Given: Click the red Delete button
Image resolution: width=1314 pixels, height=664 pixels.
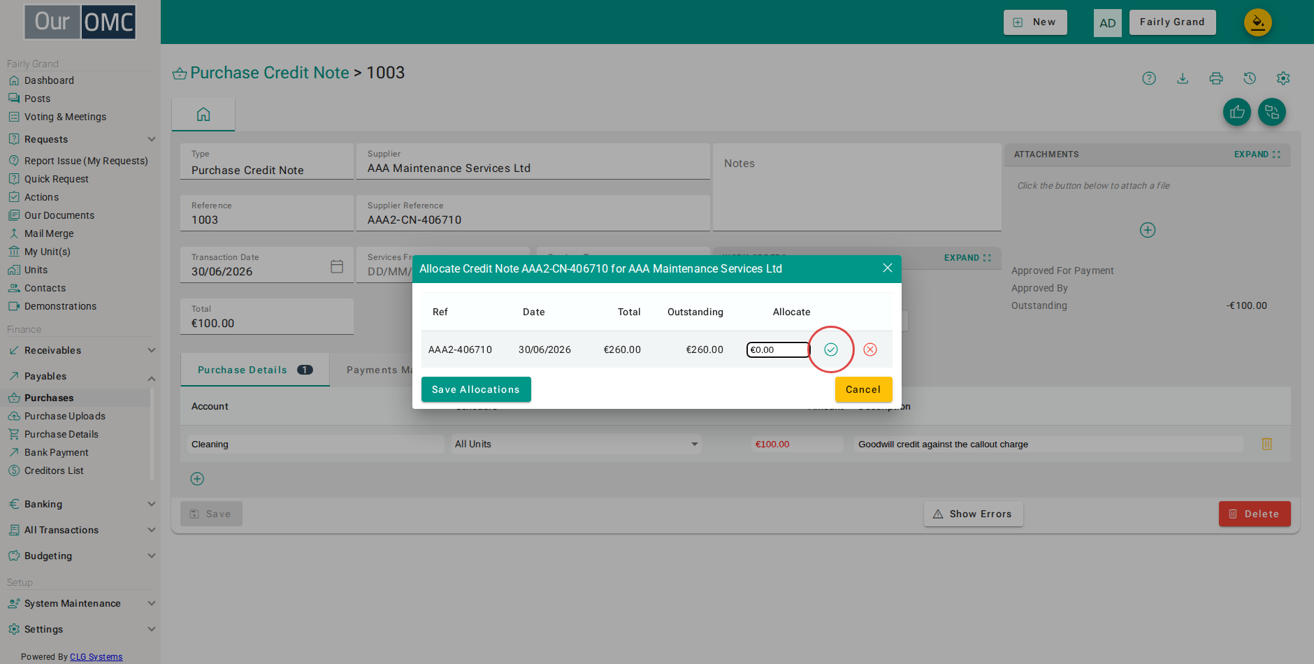Looking at the screenshot, I should pyautogui.click(x=1255, y=514).
